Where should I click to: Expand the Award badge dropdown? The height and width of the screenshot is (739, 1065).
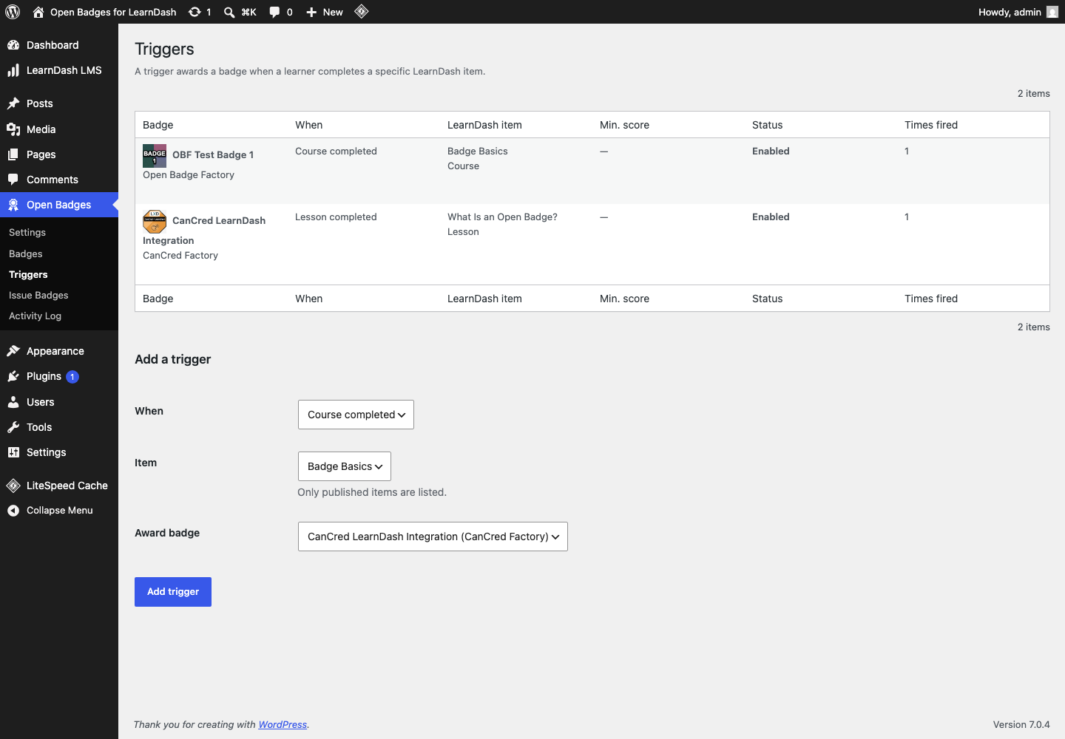click(x=433, y=537)
